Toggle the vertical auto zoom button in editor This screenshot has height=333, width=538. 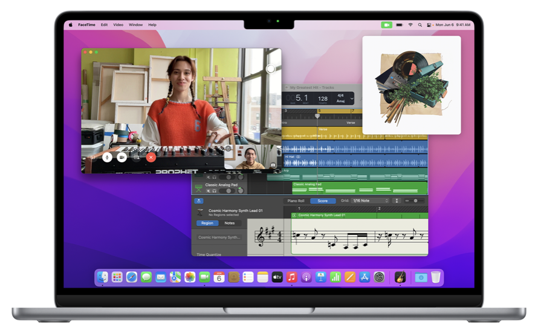pyautogui.click(x=397, y=200)
